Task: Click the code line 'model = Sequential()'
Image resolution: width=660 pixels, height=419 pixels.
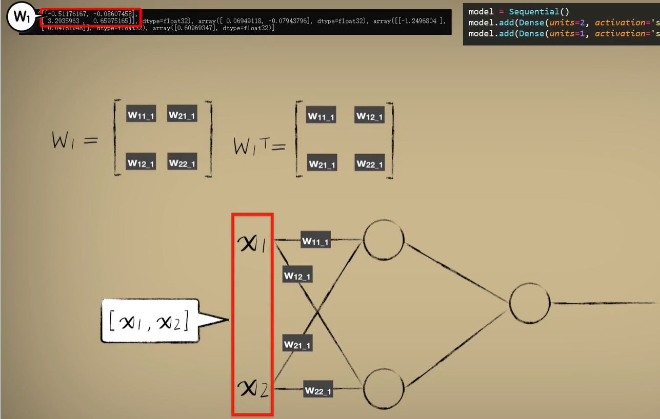Action: pos(518,11)
